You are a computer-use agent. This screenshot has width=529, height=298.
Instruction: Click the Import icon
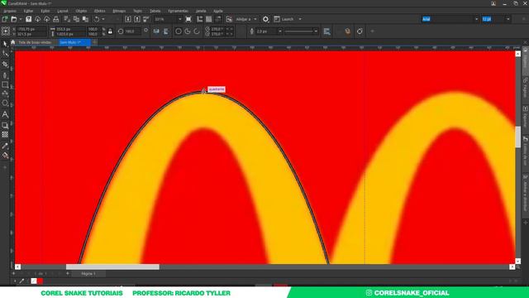pos(128,19)
